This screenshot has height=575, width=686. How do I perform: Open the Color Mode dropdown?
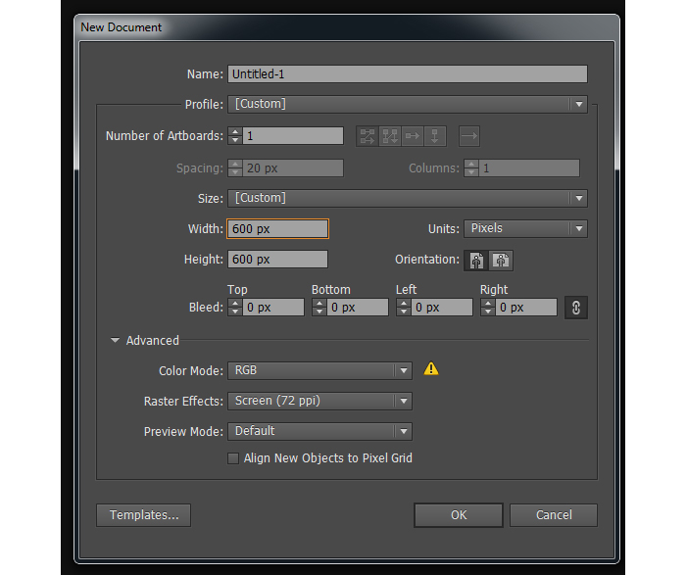coord(318,370)
